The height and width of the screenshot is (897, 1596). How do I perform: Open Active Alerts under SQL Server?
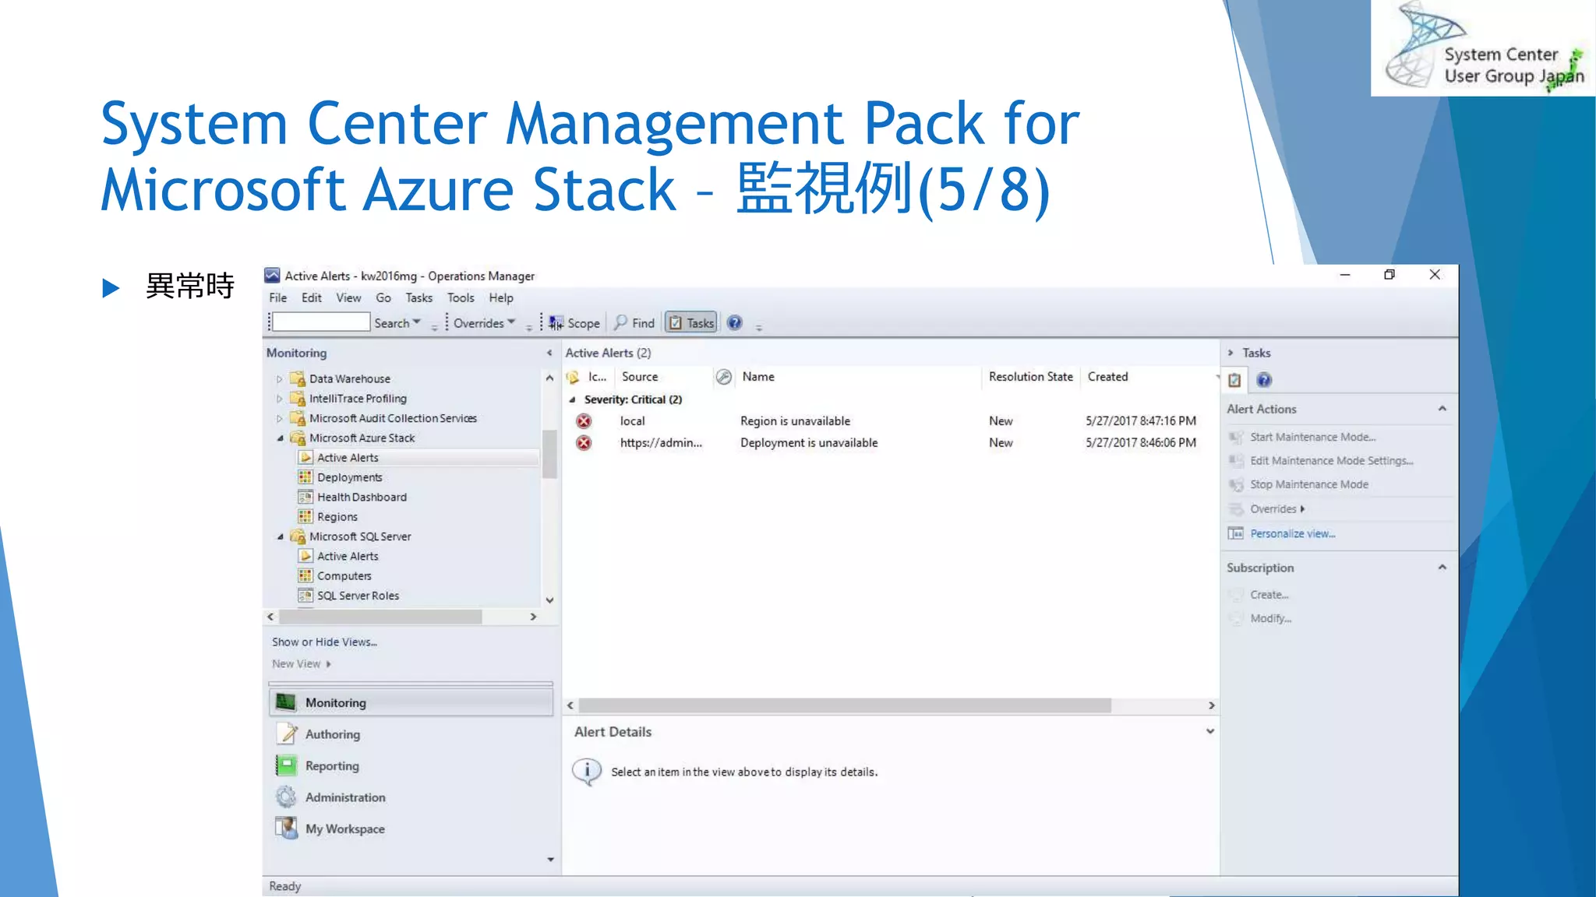tap(348, 556)
